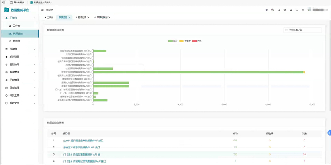Open the header search icon
The height and width of the screenshot is (165, 331).
[279, 9]
